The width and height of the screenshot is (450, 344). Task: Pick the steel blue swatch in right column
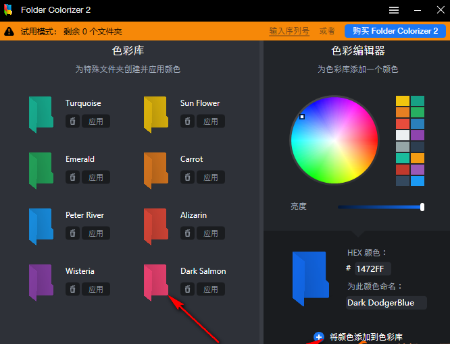[x=418, y=123]
